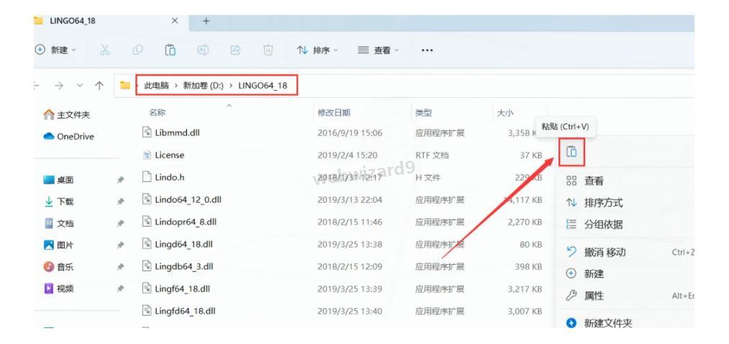Select the Lingf64_18.dll file
The image size is (729, 344).
pos(182,289)
